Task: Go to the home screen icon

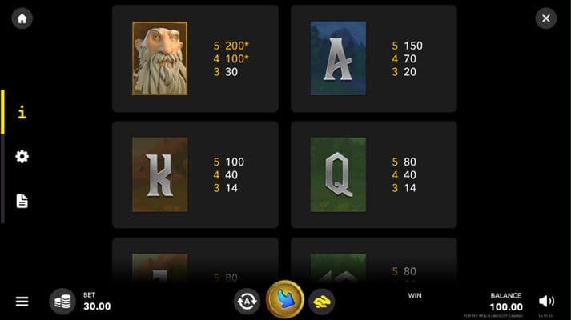Action: coord(22,18)
